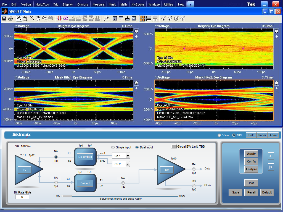Open the Ch 2 source dropdown

pos(127,164)
